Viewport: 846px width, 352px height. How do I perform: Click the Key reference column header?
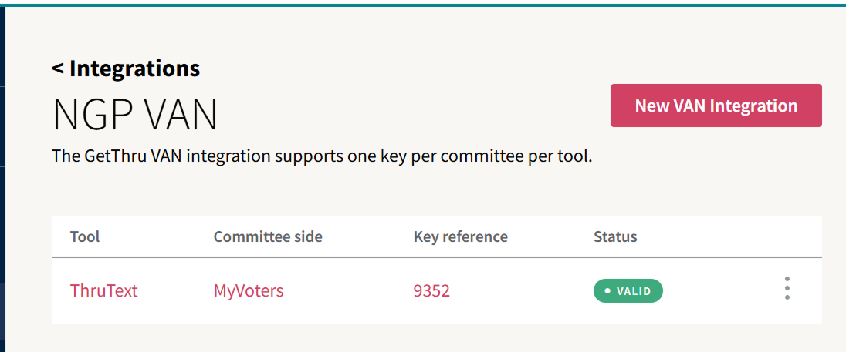click(x=460, y=236)
